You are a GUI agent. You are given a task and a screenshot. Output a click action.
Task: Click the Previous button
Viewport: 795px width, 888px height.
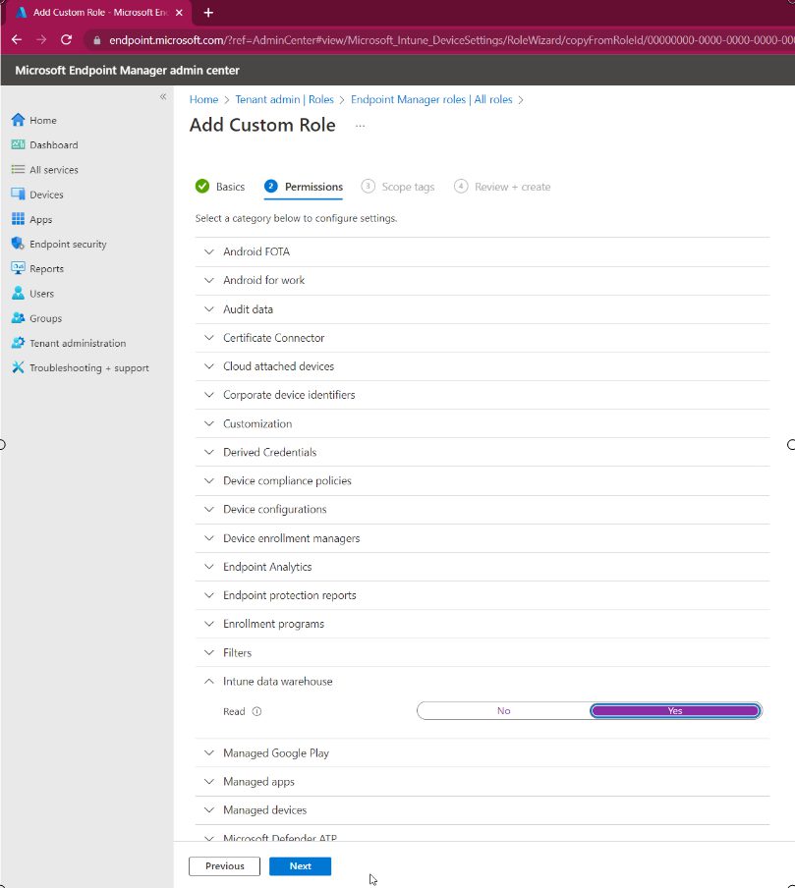click(x=224, y=866)
